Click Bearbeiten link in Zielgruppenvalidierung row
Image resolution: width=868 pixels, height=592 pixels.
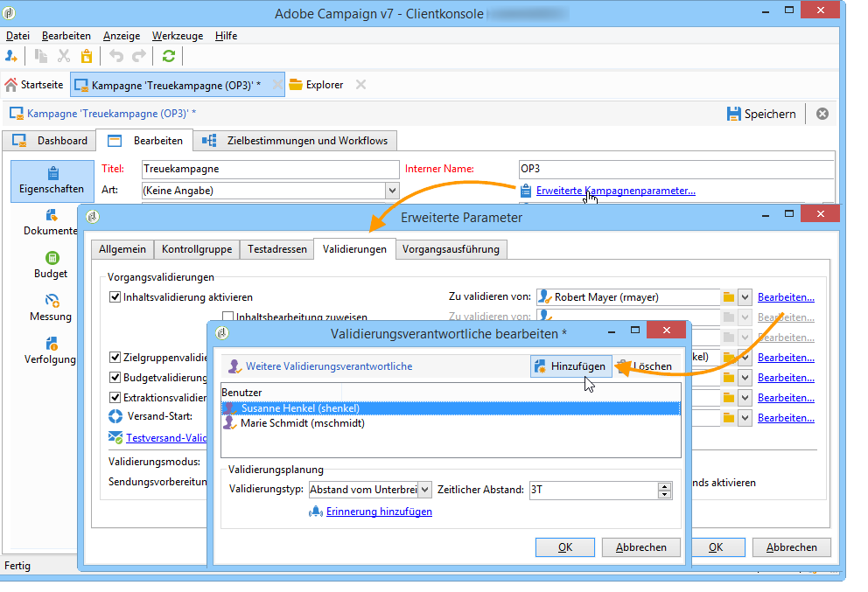pyautogui.click(x=786, y=358)
